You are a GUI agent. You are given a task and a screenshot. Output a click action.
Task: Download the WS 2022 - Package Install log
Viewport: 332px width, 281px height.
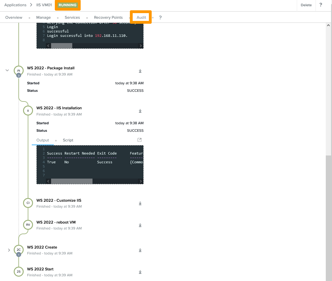[140, 71]
